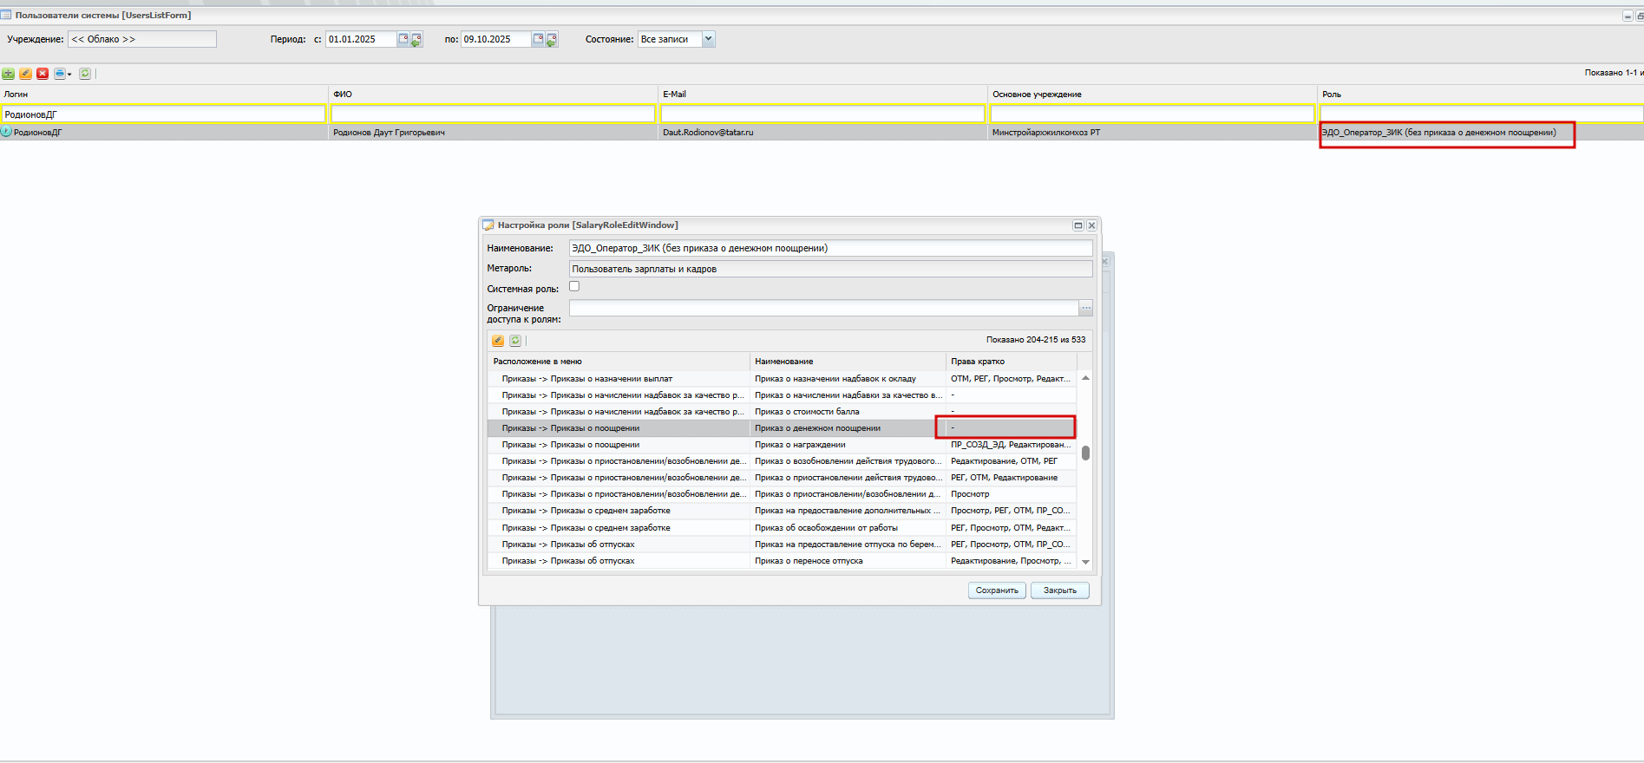Sort permissions by Расположение в меню header

pos(619,362)
